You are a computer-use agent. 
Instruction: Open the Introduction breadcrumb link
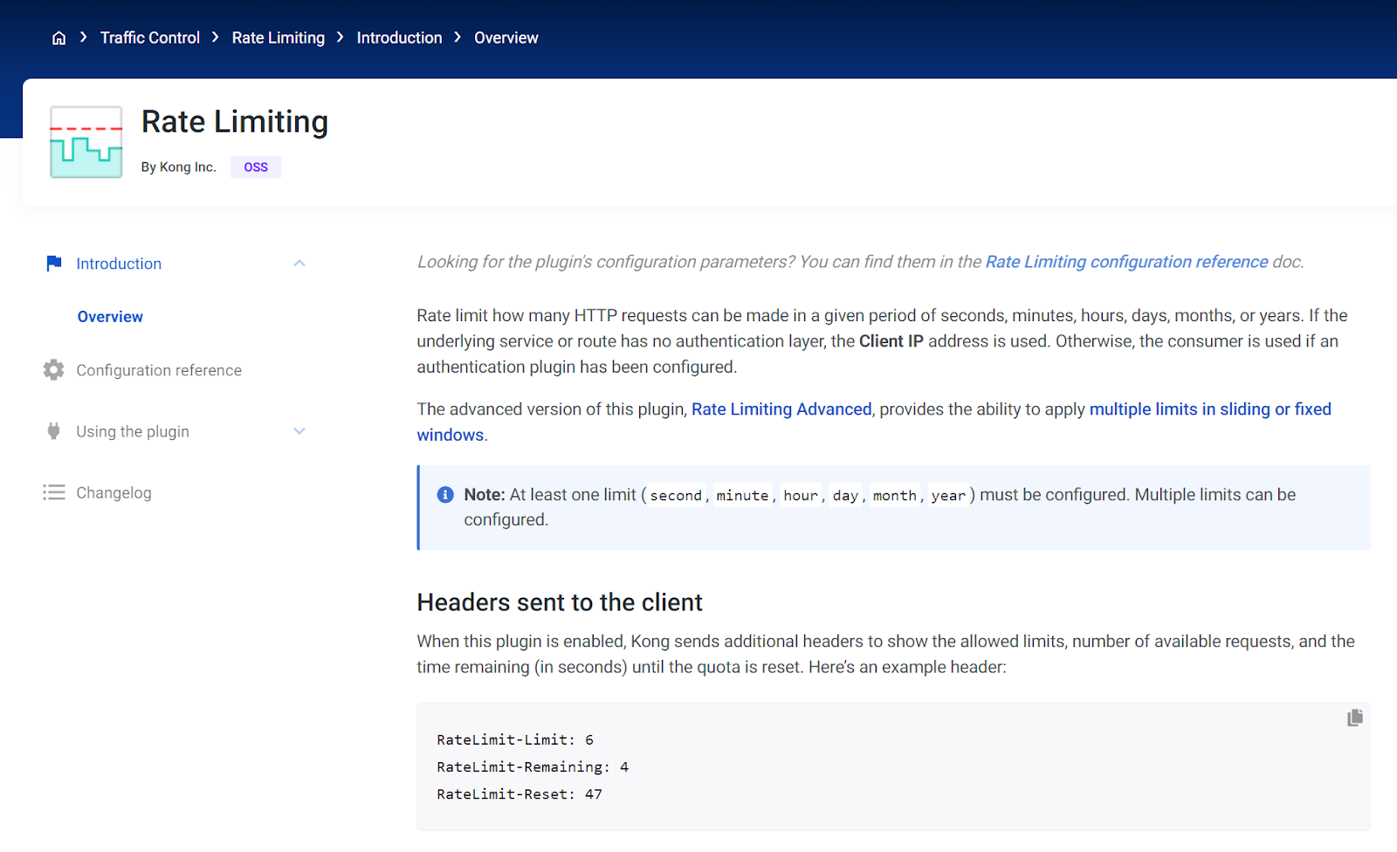point(399,38)
